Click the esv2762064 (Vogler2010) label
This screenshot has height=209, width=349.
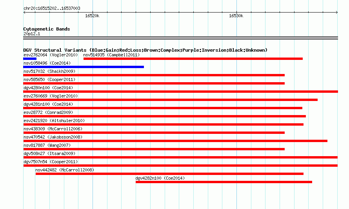[x=51, y=55]
